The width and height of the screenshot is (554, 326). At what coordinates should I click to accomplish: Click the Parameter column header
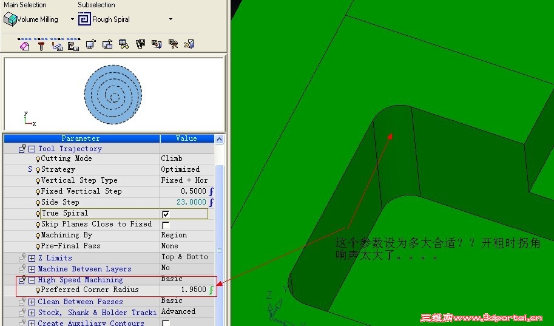(x=82, y=138)
